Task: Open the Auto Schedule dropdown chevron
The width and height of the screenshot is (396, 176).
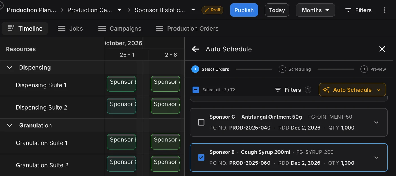Action: point(379,90)
